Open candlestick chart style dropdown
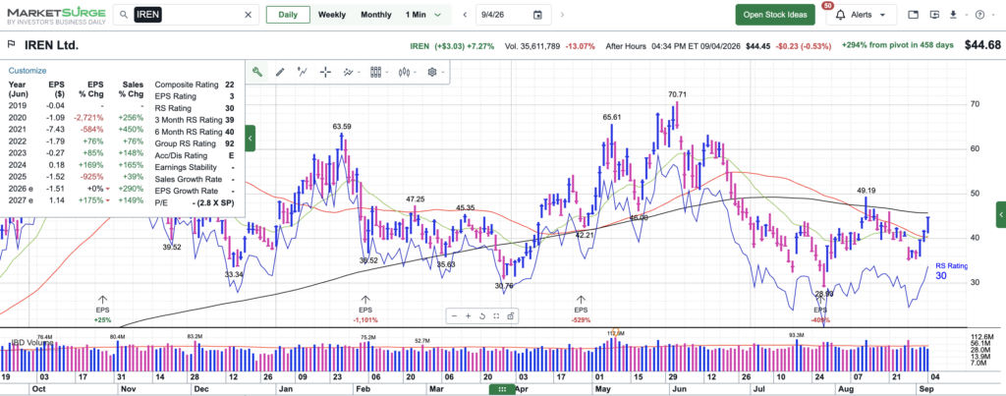 click(407, 72)
